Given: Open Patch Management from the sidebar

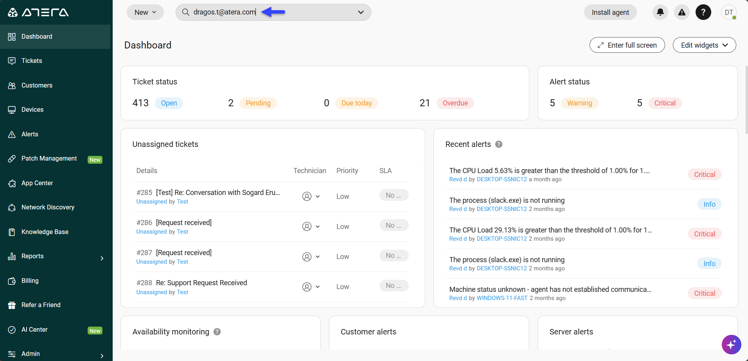Looking at the screenshot, I should click(49, 158).
